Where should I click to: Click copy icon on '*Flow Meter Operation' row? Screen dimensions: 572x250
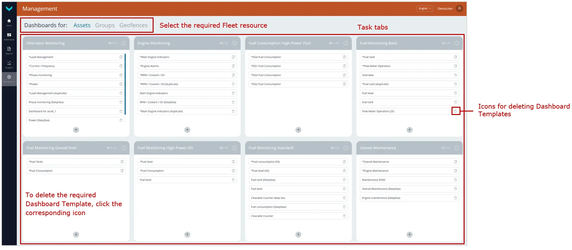coord(455,66)
